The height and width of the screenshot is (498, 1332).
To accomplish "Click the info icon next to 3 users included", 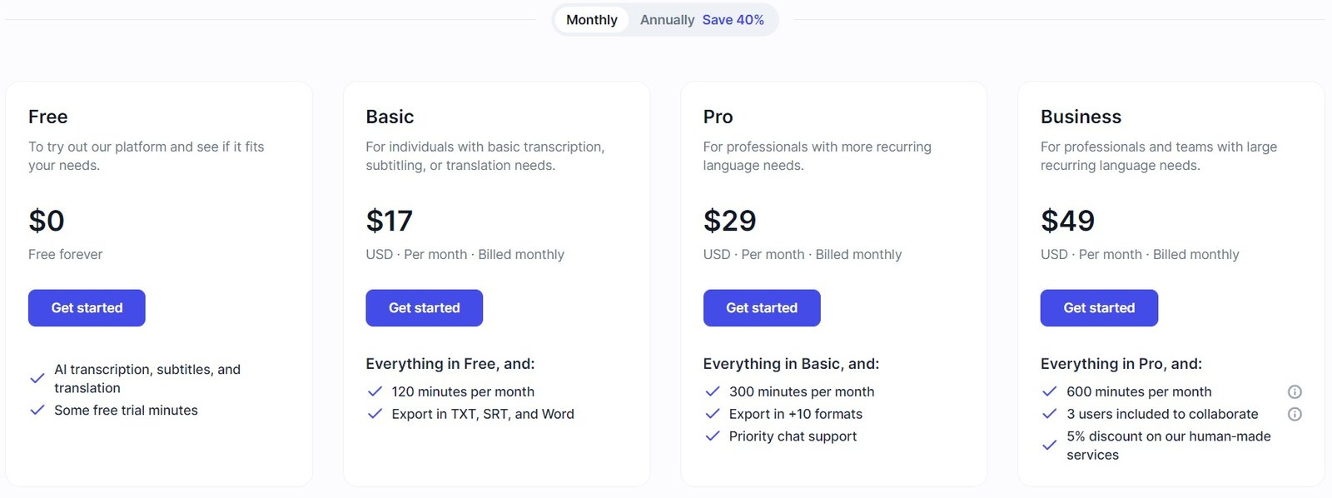I will pos(1295,414).
